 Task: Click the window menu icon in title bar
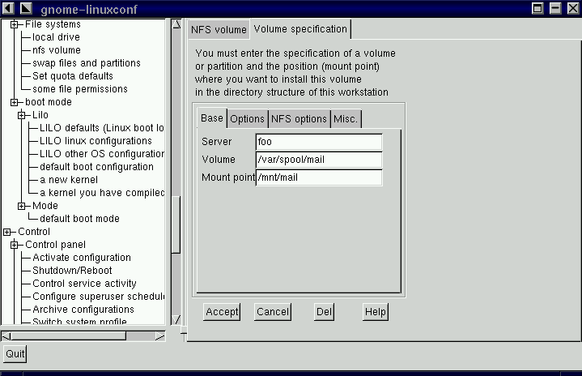[x=8, y=8]
